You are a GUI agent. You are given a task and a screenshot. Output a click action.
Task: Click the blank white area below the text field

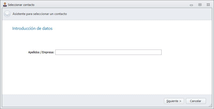click(107, 75)
